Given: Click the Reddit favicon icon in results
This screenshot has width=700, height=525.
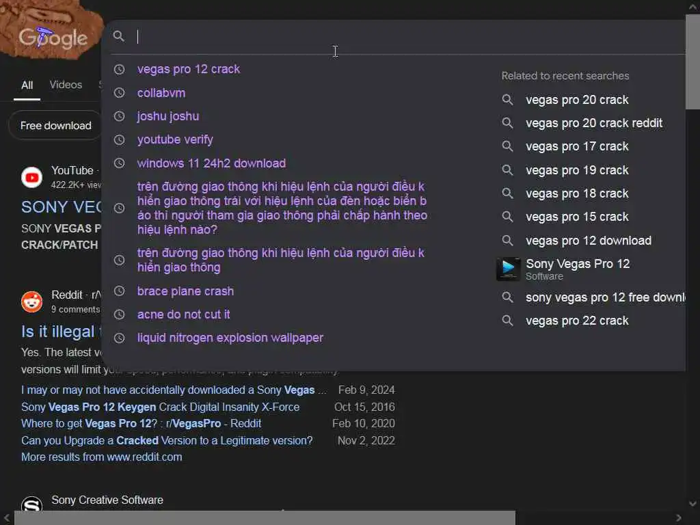Looking at the screenshot, I should click(31, 301).
